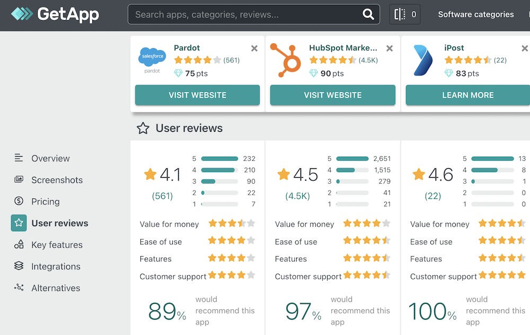
Task: Go to Overview section
Action: pos(50,158)
